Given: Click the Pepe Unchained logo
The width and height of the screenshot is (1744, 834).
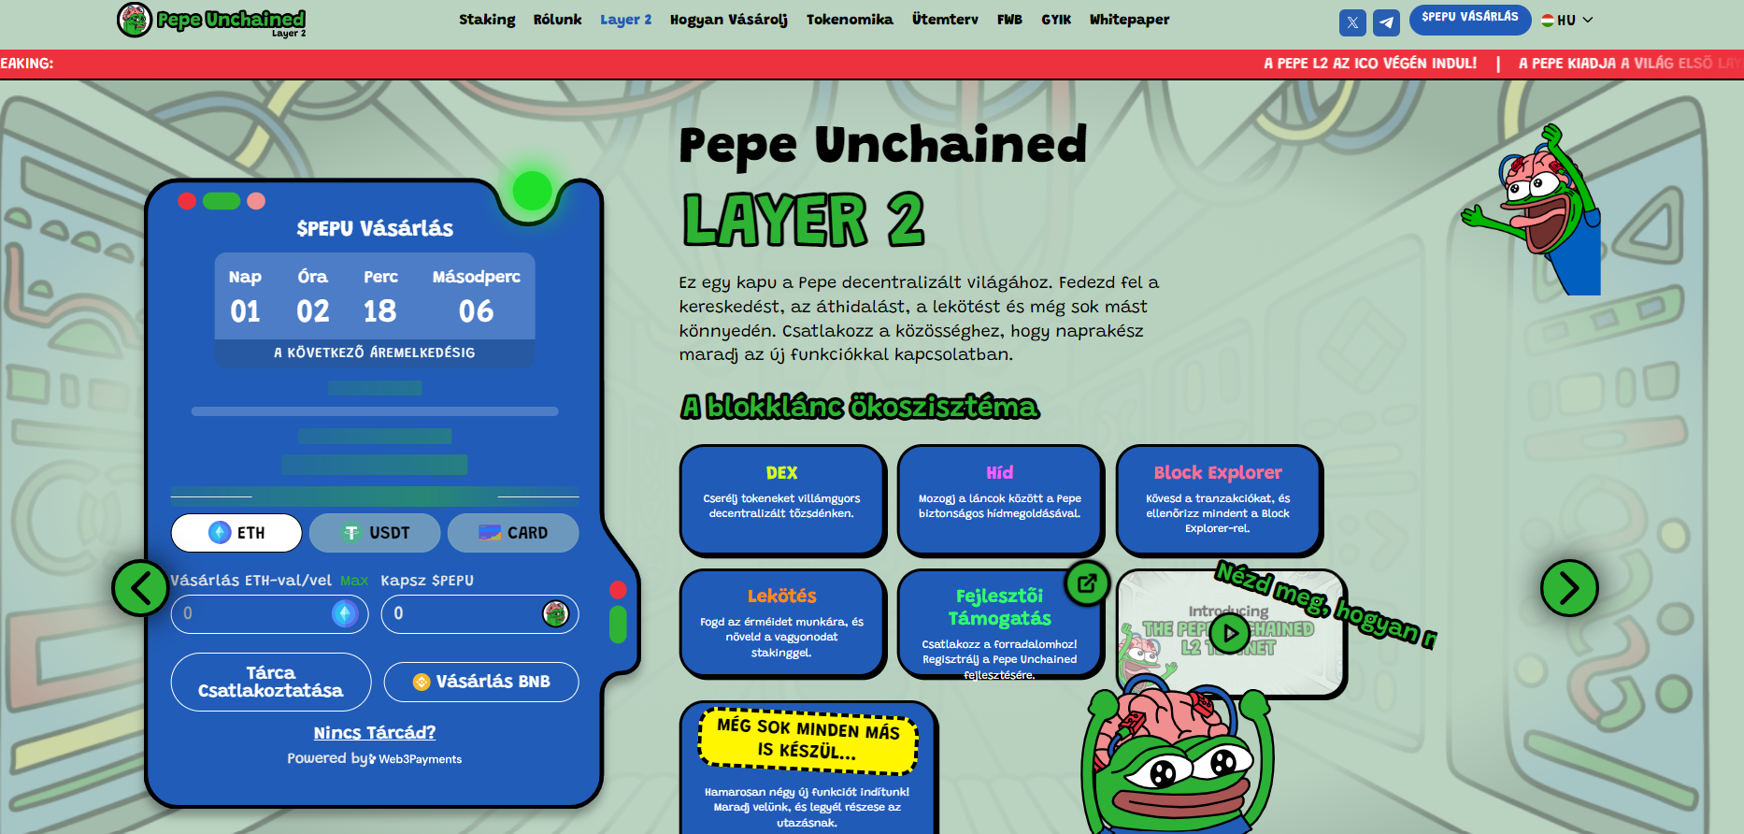Looking at the screenshot, I should 211,20.
